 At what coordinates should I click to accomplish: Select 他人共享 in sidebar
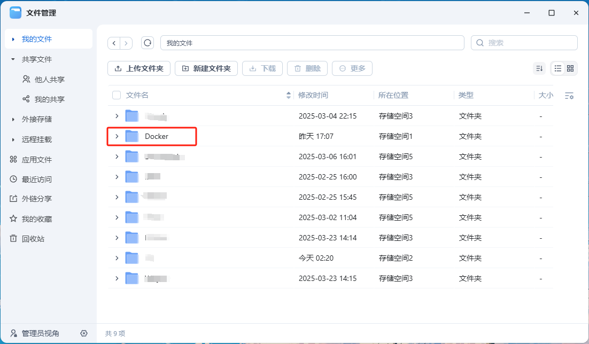pyautogui.click(x=49, y=80)
